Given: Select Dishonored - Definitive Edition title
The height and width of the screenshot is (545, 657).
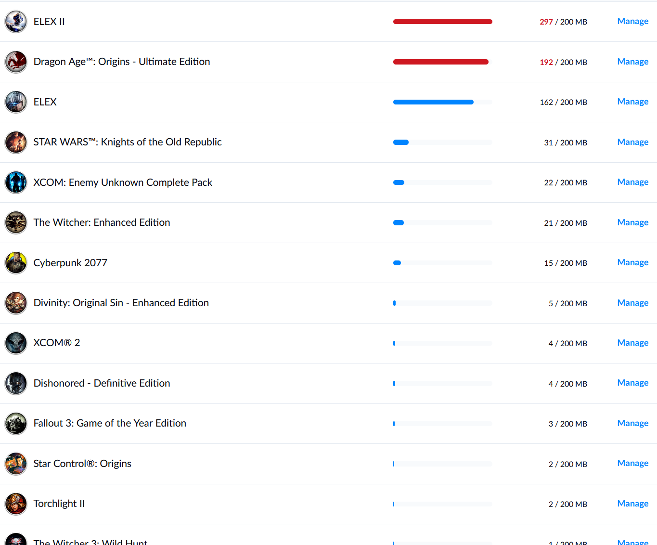Looking at the screenshot, I should [102, 383].
